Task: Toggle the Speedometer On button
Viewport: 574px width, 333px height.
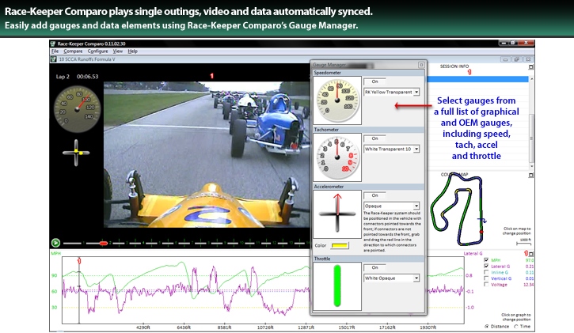Action: point(374,81)
